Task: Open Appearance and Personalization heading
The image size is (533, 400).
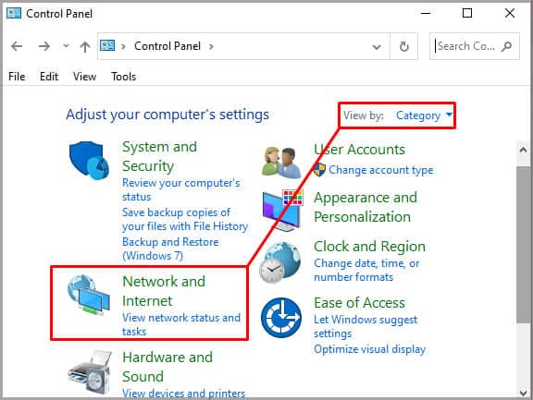Action: (366, 207)
